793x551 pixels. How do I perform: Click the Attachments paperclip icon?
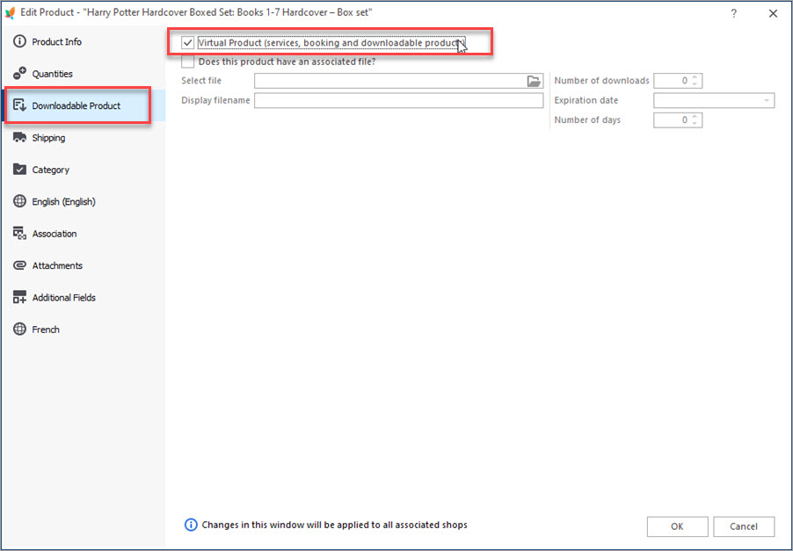pos(19,265)
